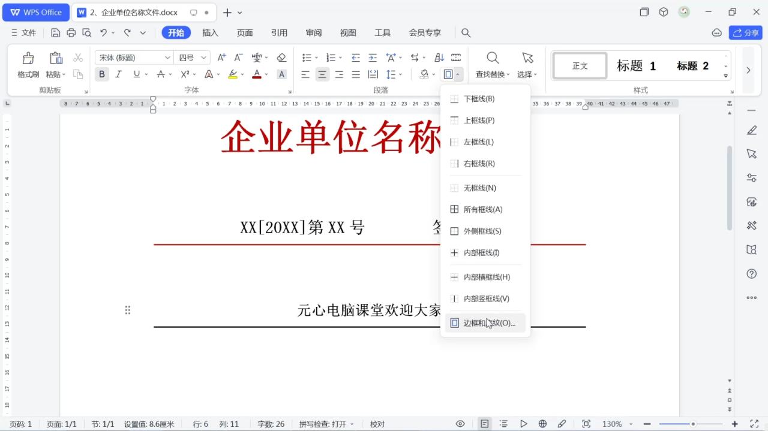768x431 pixels.
Task: Toggle right text alignment
Action: click(339, 74)
